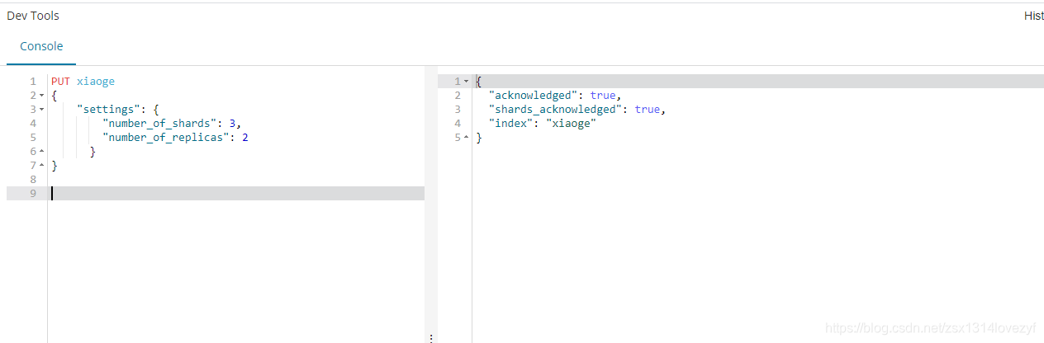Click fold arrow on request line 6

tap(42, 152)
